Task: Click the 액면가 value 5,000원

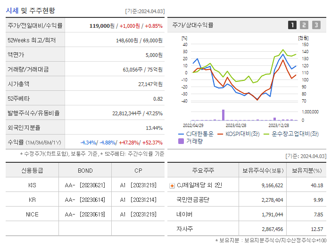Action: point(154,55)
